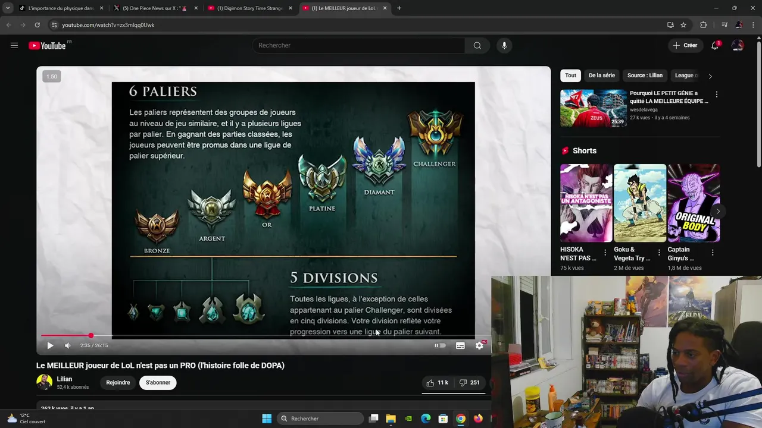Click the install app icon in the address bar
Image resolution: width=762 pixels, height=428 pixels.
[x=670, y=25]
